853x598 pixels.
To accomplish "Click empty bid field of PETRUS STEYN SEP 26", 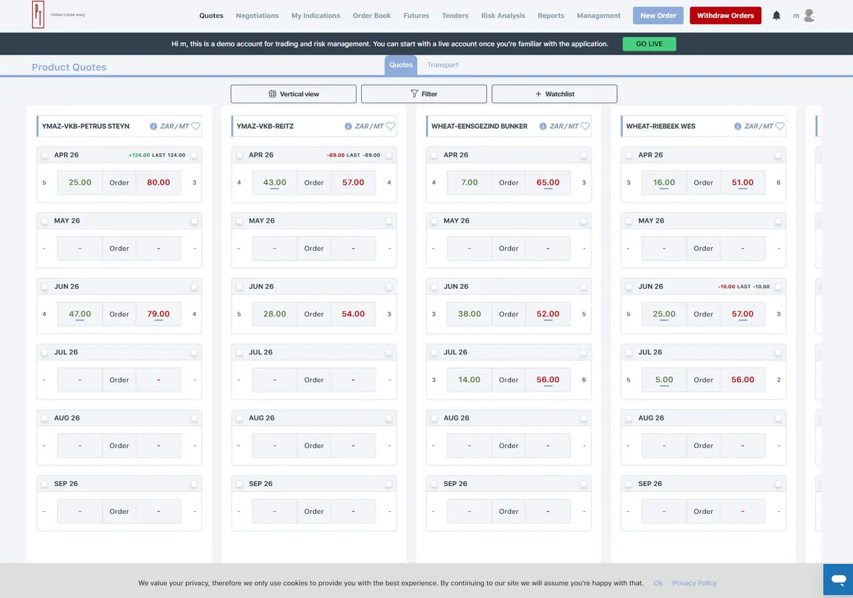I will point(80,511).
